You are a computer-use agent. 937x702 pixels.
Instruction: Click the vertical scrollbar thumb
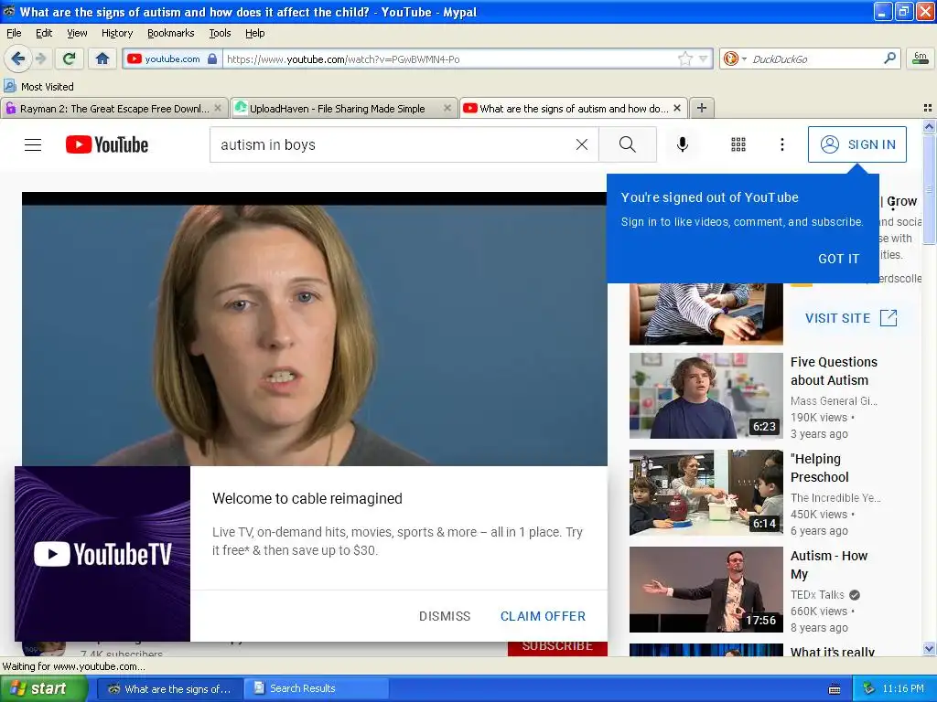click(x=929, y=188)
